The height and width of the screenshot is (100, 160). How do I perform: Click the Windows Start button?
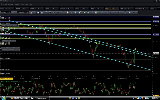[x=4, y=98]
